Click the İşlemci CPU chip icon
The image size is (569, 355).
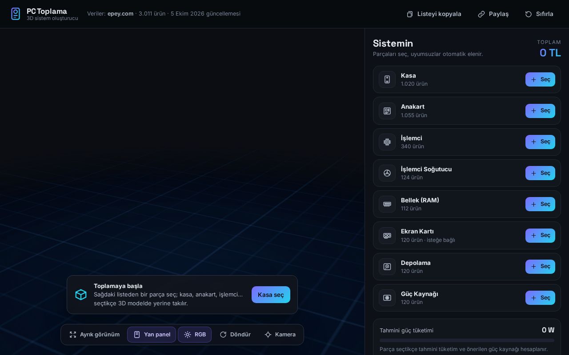point(387,142)
